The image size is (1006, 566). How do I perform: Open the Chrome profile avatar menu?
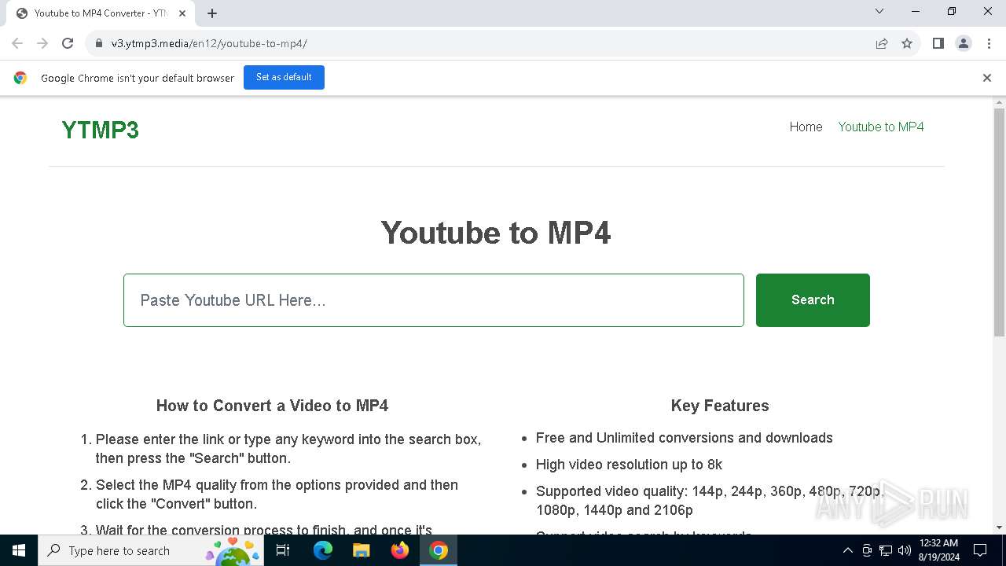[x=964, y=43]
